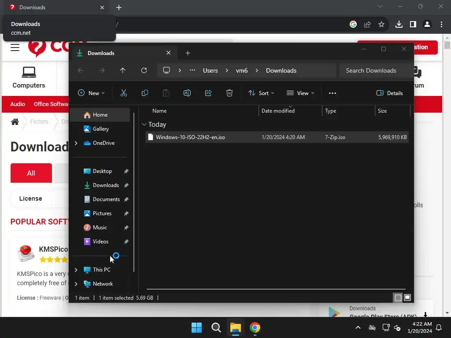This screenshot has width=451, height=338.
Task: Open pinned Pictures folder in sidebar
Action: pyautogui.click(x=102, y=213)
